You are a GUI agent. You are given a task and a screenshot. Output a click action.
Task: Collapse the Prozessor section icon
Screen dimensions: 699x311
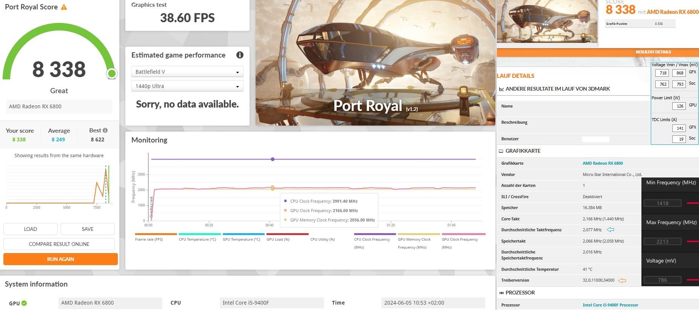point(501,293)
